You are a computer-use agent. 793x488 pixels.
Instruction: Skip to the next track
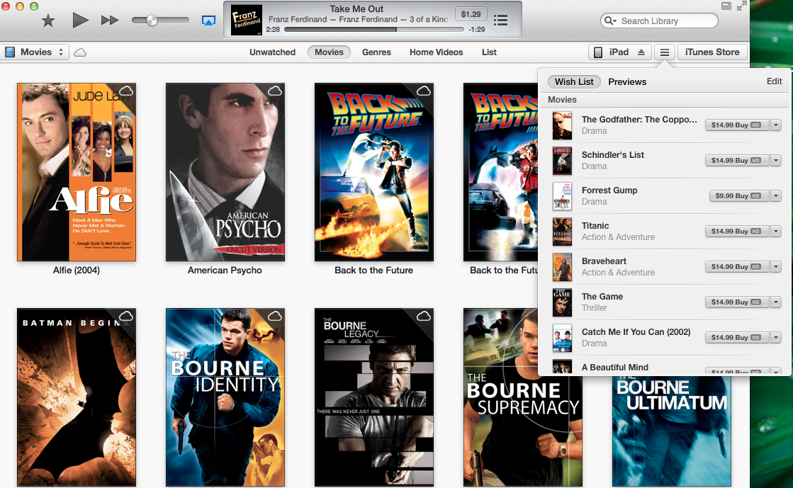click(x=110, y=21)
